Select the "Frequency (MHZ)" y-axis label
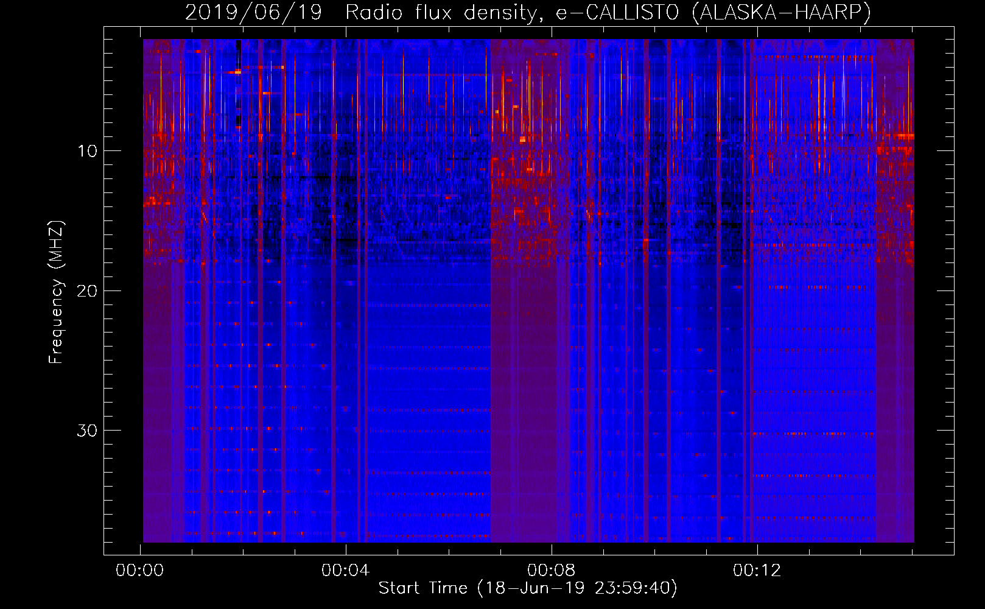Image resolution: width=985 pixels, height=609 pixels. point(56,292)
